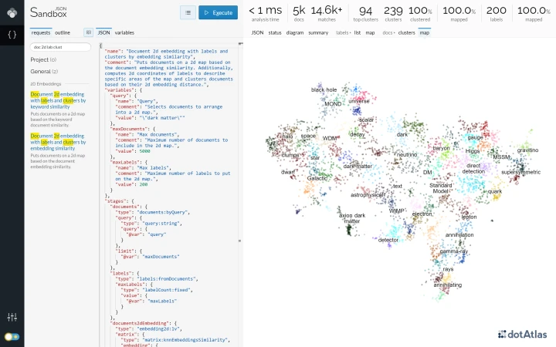Image resolution: width=556 pixels, height=347 pixels.
Task: Expand the General (2) group
Action: 44,71
